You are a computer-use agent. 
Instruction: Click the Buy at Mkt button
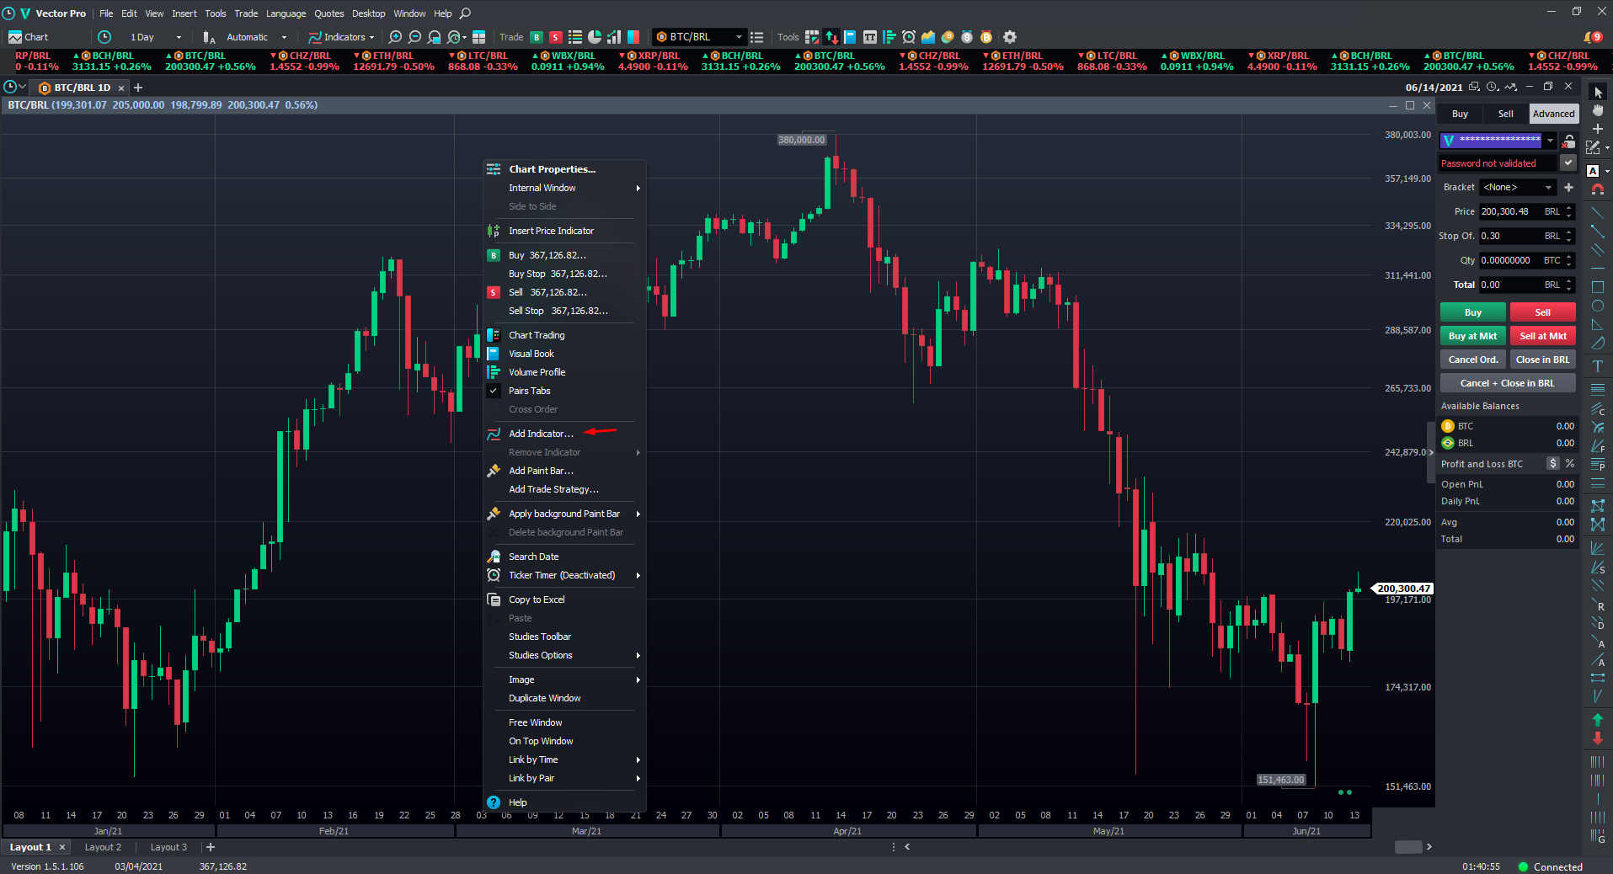tap(1472, 336)
